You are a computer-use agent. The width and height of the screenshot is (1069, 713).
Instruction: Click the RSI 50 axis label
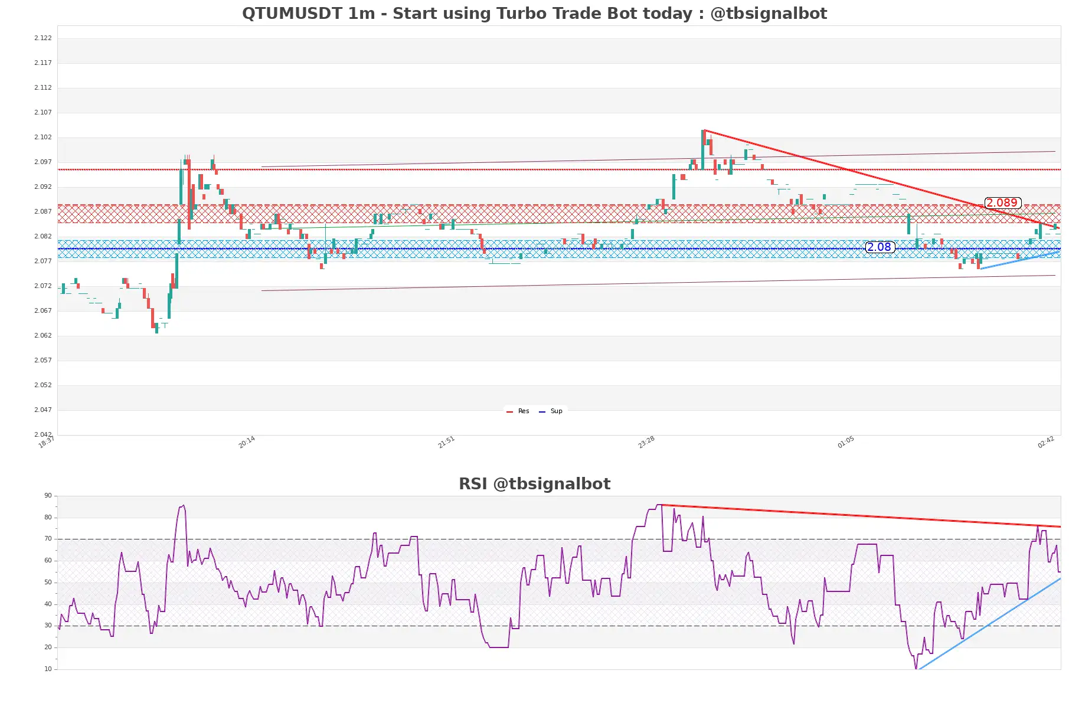[x=48, y=583]
